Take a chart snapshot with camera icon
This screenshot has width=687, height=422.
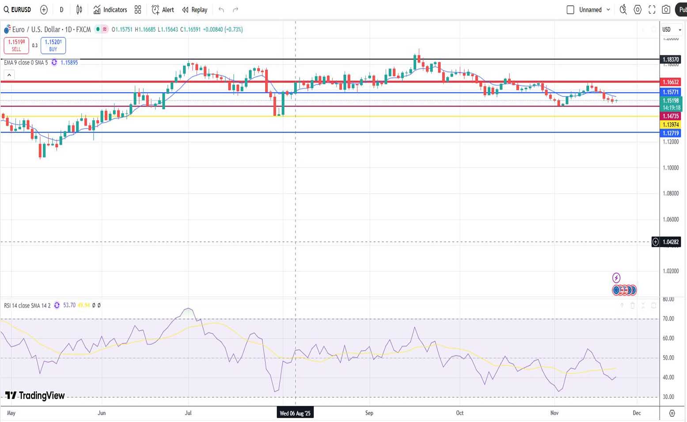point(666,10)
